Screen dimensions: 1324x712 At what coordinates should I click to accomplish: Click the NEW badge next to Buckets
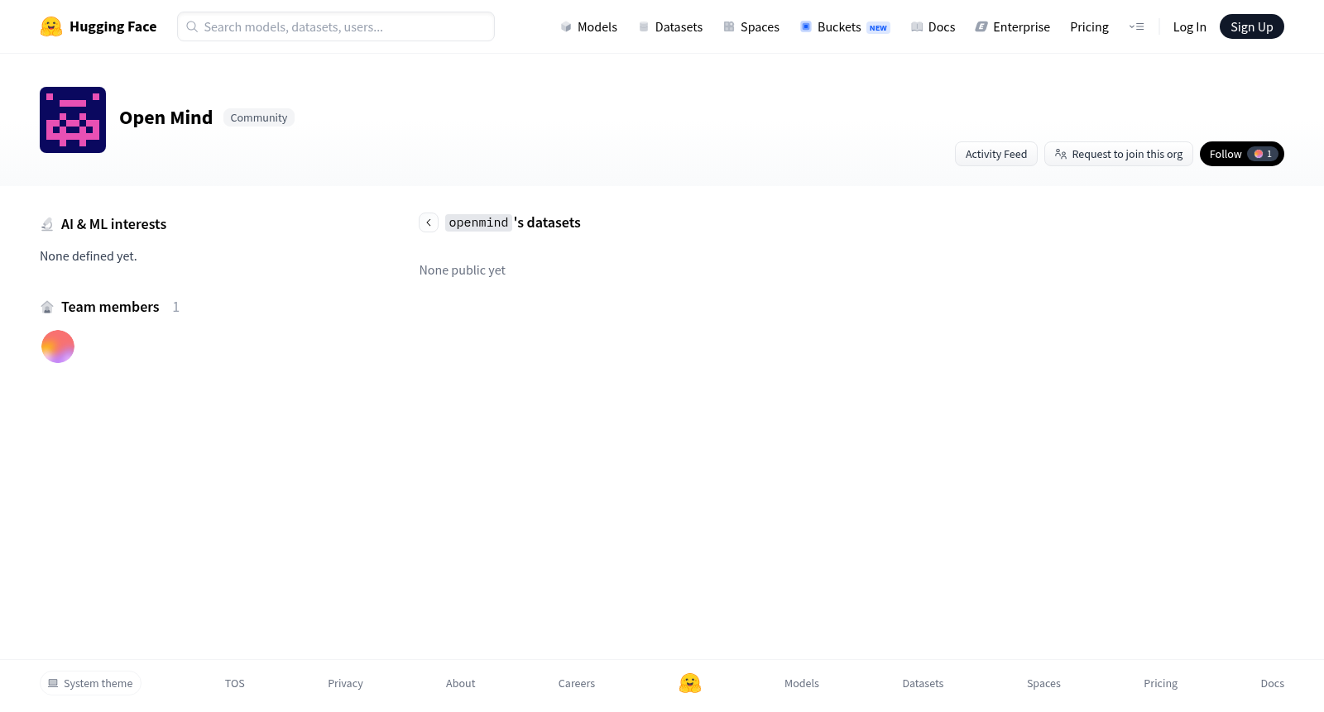coord(878,27)
